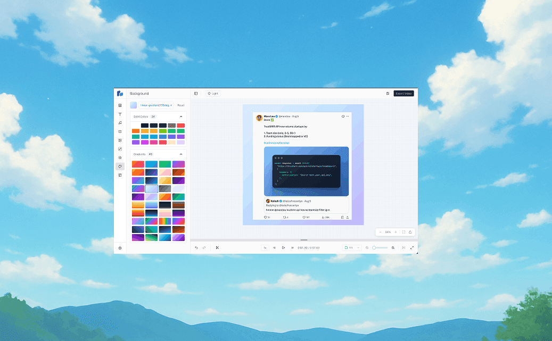Viewport: 552px width, 341px height.
Task: Click the fit-to-screen canvas icon
Action: 404,232
